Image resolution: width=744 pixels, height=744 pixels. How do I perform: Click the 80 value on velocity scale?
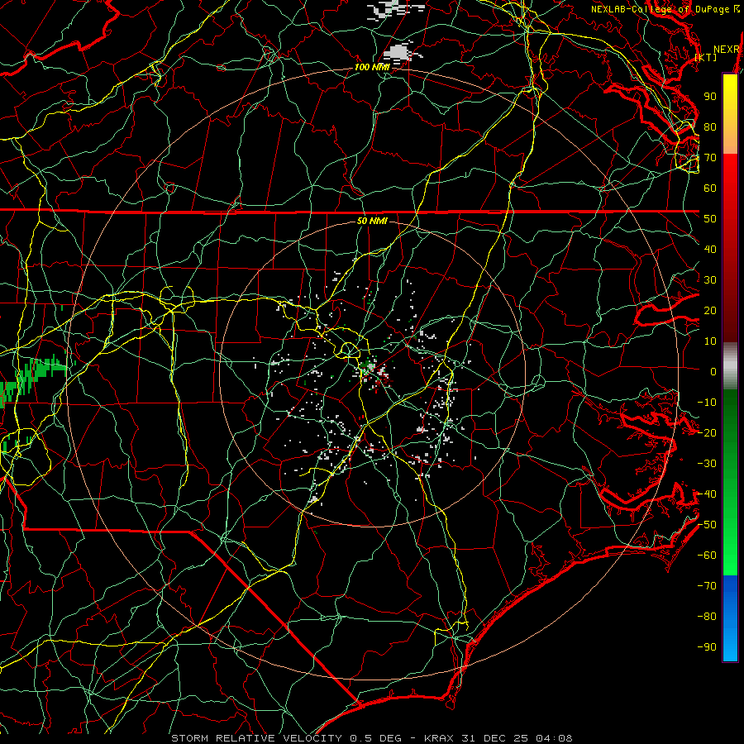click(710, 127)
